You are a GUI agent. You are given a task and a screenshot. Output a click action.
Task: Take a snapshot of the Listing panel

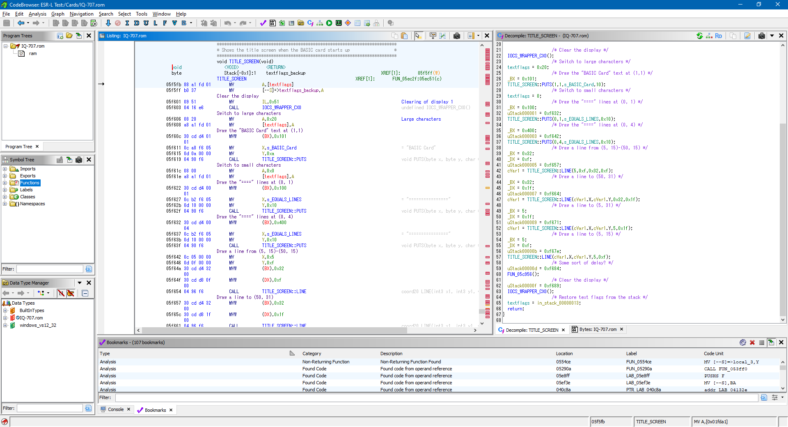[456, 36]
